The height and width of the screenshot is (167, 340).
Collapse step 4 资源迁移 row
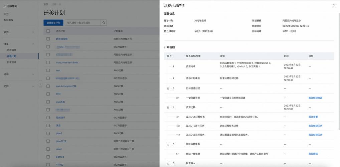168,107
